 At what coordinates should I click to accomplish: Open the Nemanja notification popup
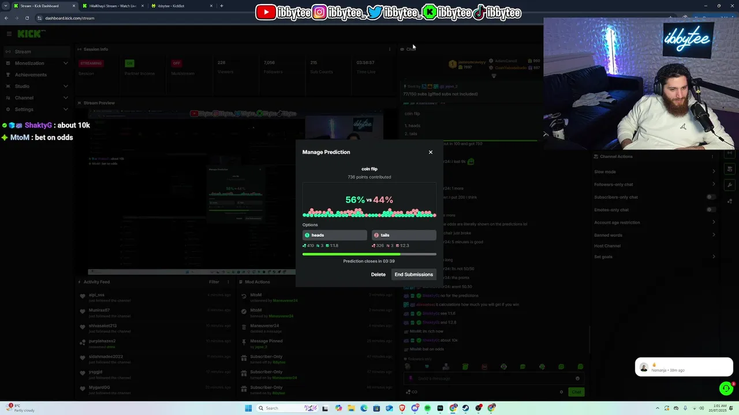pyautogui.click(x=684, y=367)
